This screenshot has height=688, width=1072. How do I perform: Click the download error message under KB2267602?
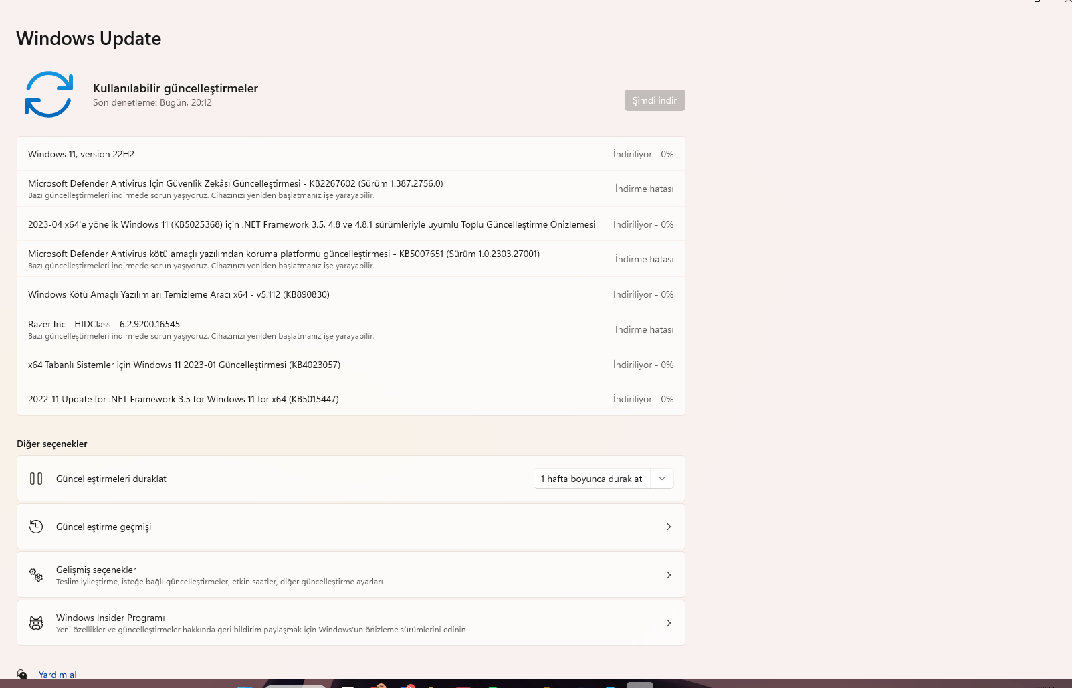tap(201, 195)
